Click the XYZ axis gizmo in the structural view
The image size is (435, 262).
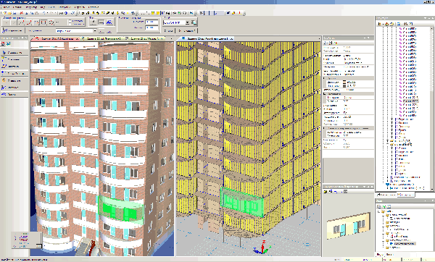pyautogui.click(x=262, y=248)
